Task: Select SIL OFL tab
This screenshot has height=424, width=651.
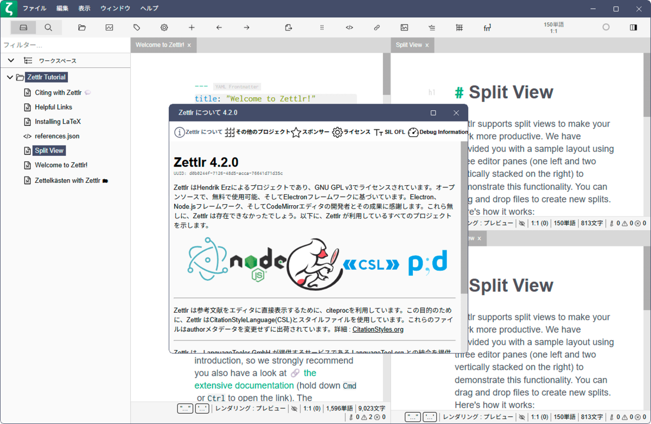Action: [390, 132]
